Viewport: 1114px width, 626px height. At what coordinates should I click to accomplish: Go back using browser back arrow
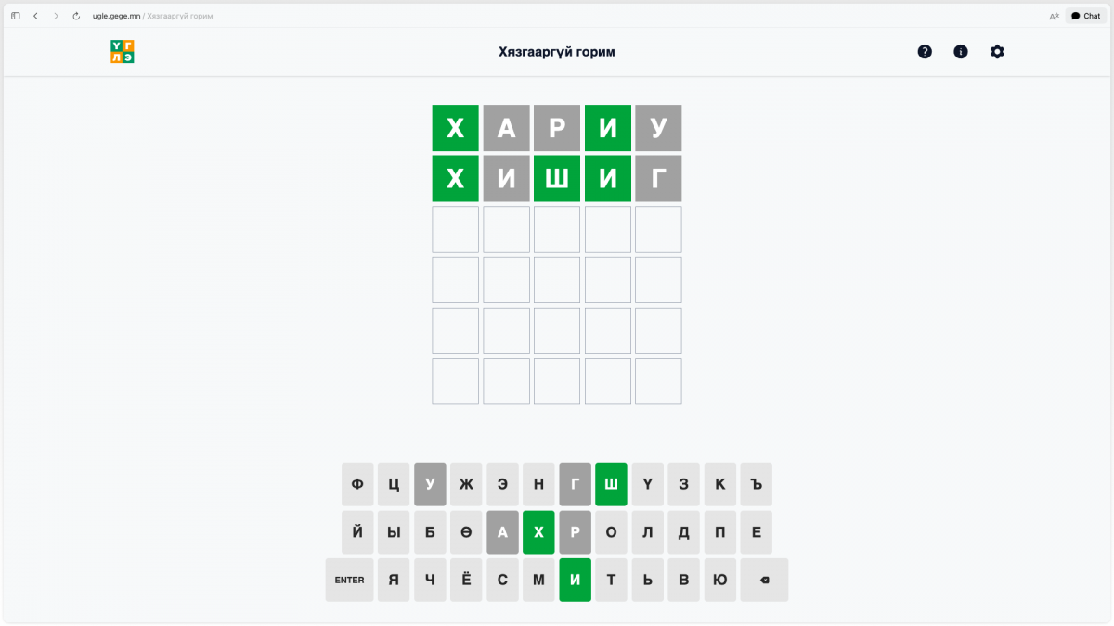tap(35, 16)
